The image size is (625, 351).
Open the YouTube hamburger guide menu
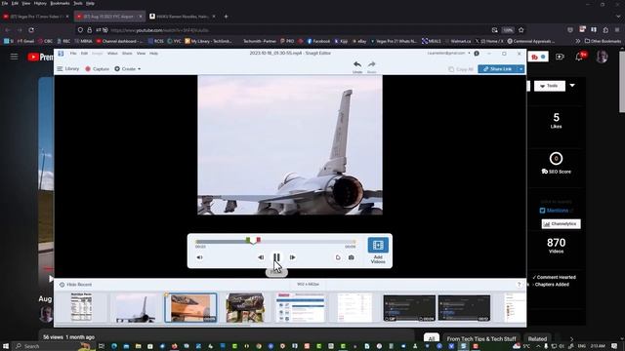click(x=15, y=57)
